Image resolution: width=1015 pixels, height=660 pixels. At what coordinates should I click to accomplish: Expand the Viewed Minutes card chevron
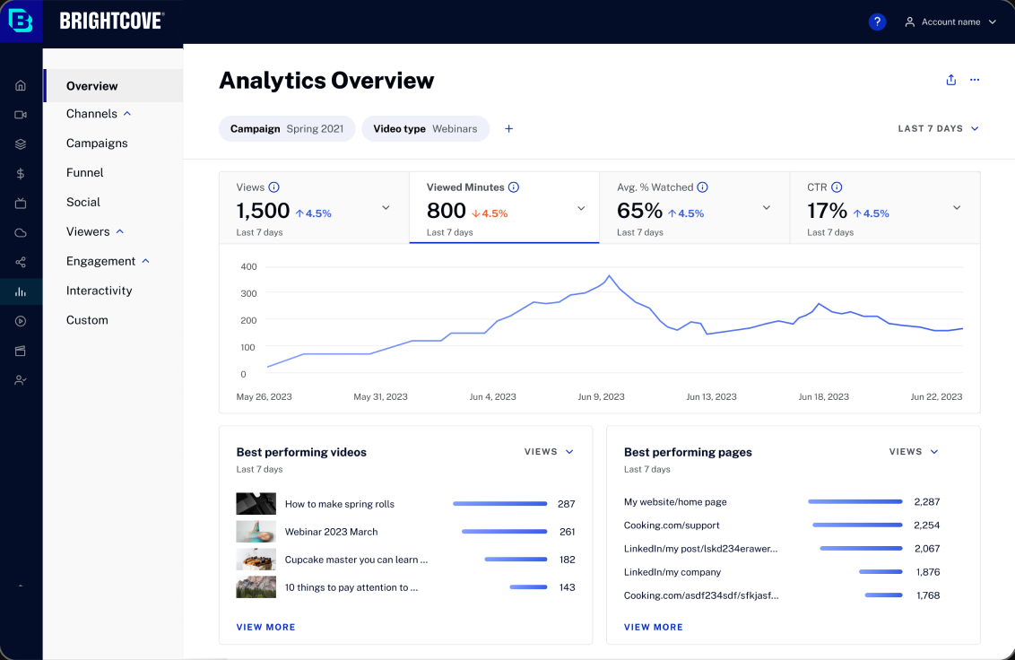tap(581, 208)
